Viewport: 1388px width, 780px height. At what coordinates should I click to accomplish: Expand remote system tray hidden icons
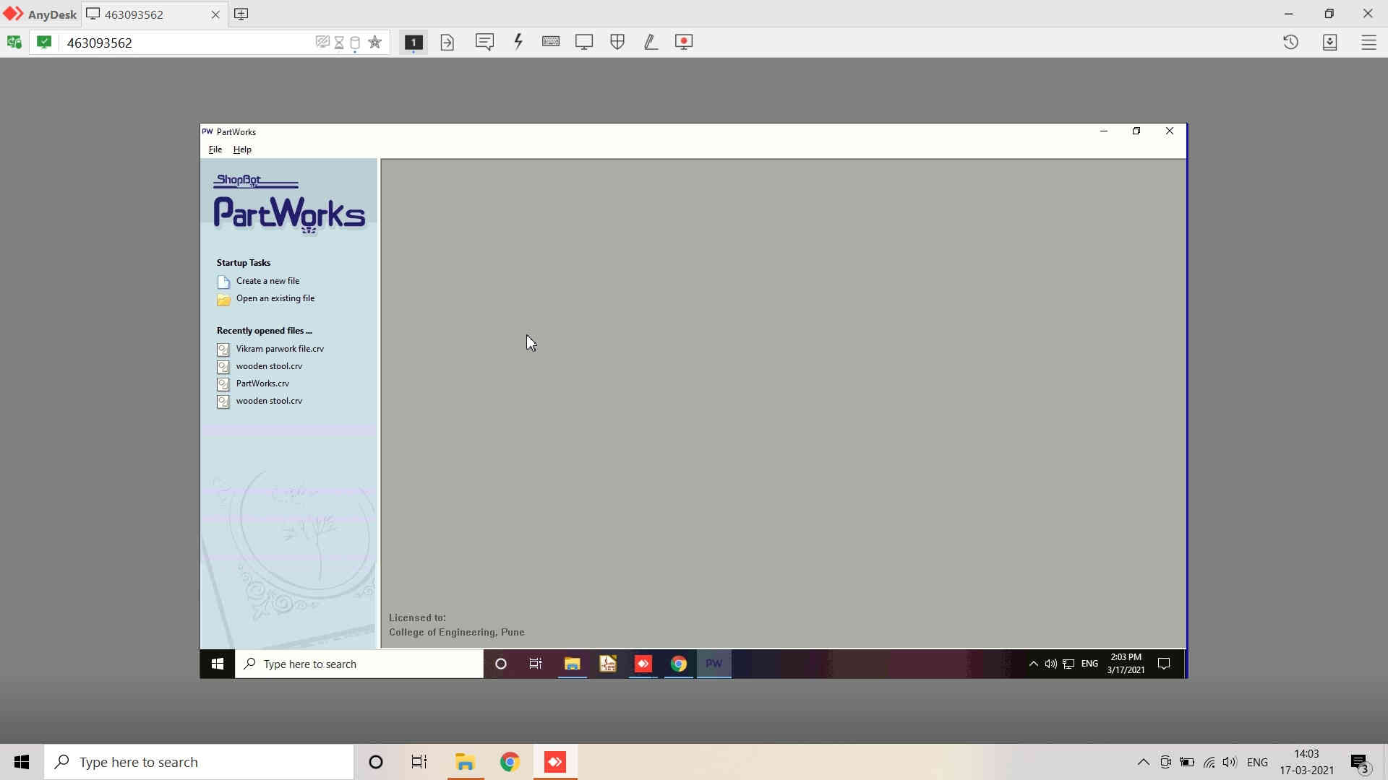pos(1033,664)
